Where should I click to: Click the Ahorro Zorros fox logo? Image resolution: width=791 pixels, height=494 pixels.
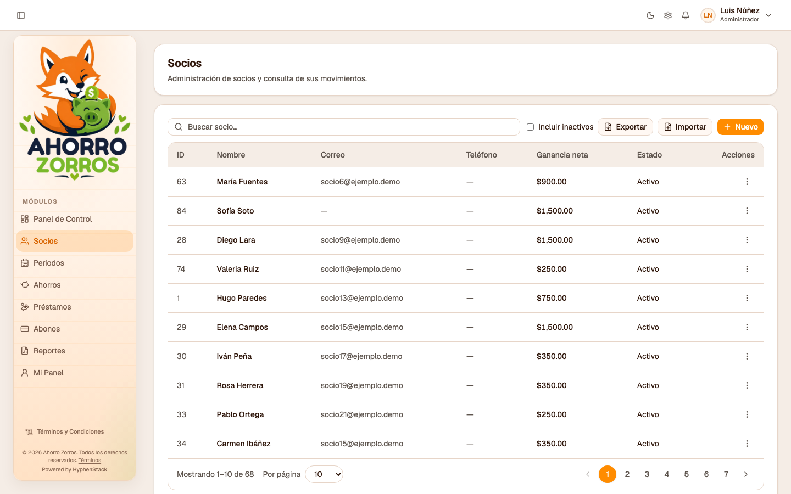[75, 110]
